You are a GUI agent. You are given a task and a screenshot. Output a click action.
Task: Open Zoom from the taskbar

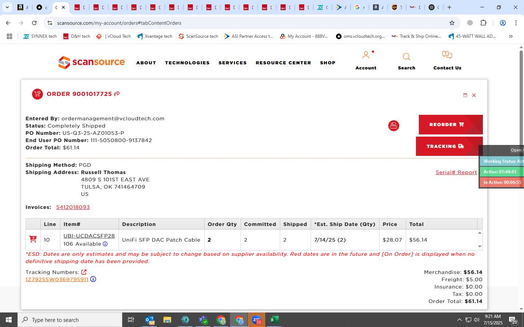[257, 320]
